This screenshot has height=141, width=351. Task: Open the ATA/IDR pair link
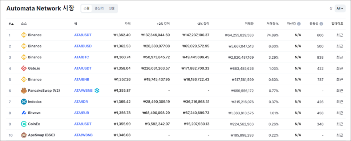(81, 102)
